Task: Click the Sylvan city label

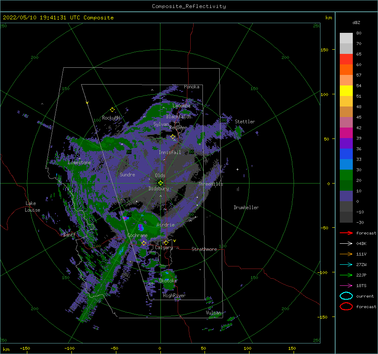Action: pos(161,124)
